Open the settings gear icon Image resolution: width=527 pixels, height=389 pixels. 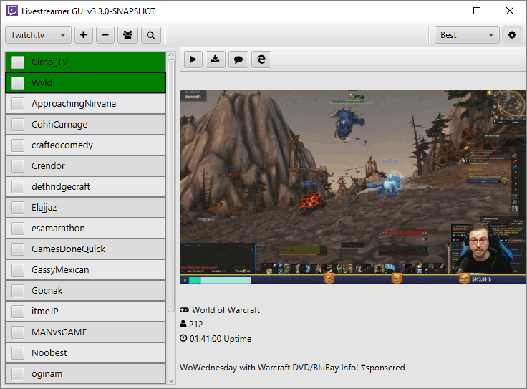click(x=511, y=35)
